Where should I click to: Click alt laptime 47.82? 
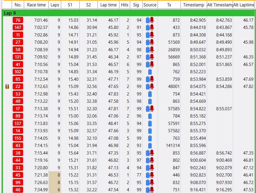pos(248,86)
